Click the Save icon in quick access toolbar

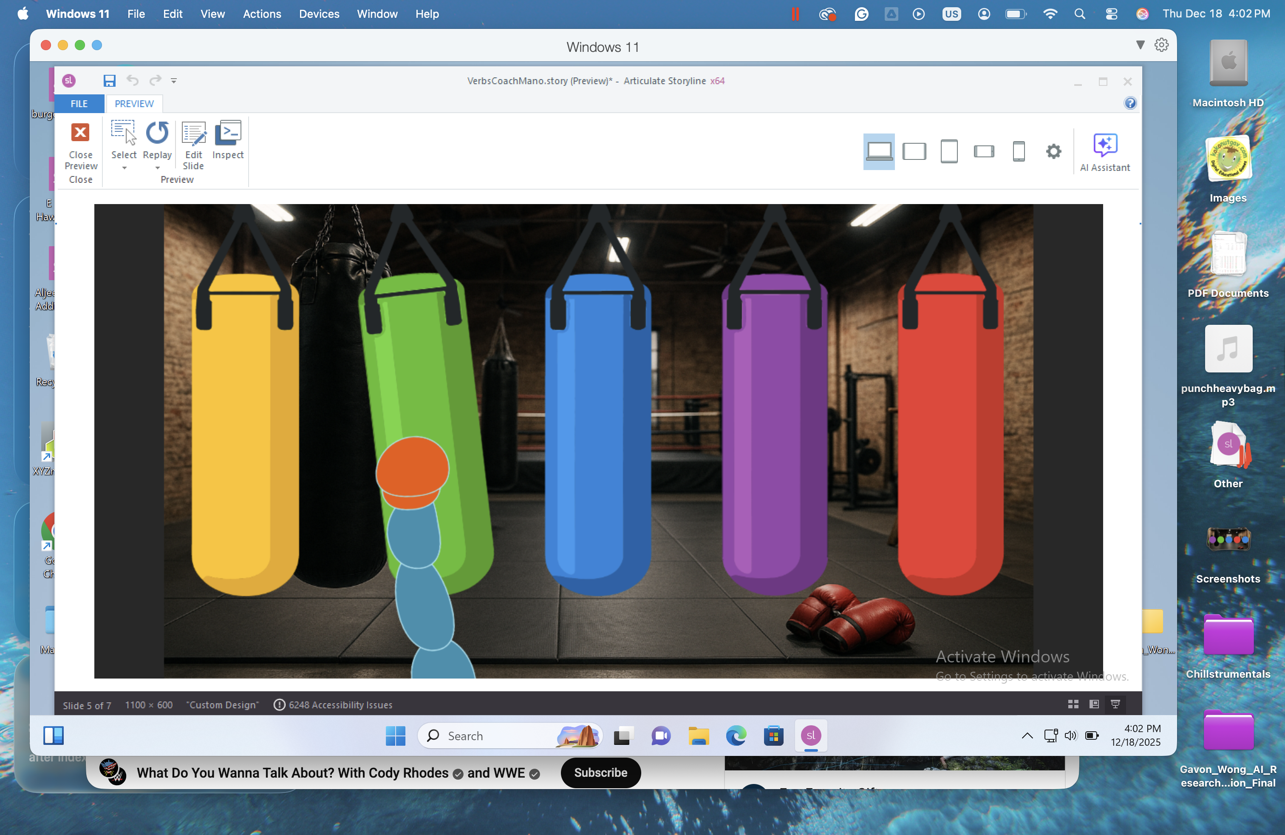110,81
